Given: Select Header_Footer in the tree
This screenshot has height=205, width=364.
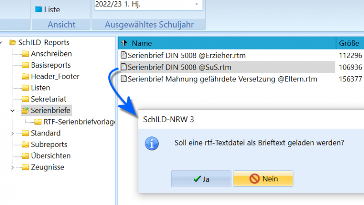Looking at the screenshot, I should click(55, 76).
